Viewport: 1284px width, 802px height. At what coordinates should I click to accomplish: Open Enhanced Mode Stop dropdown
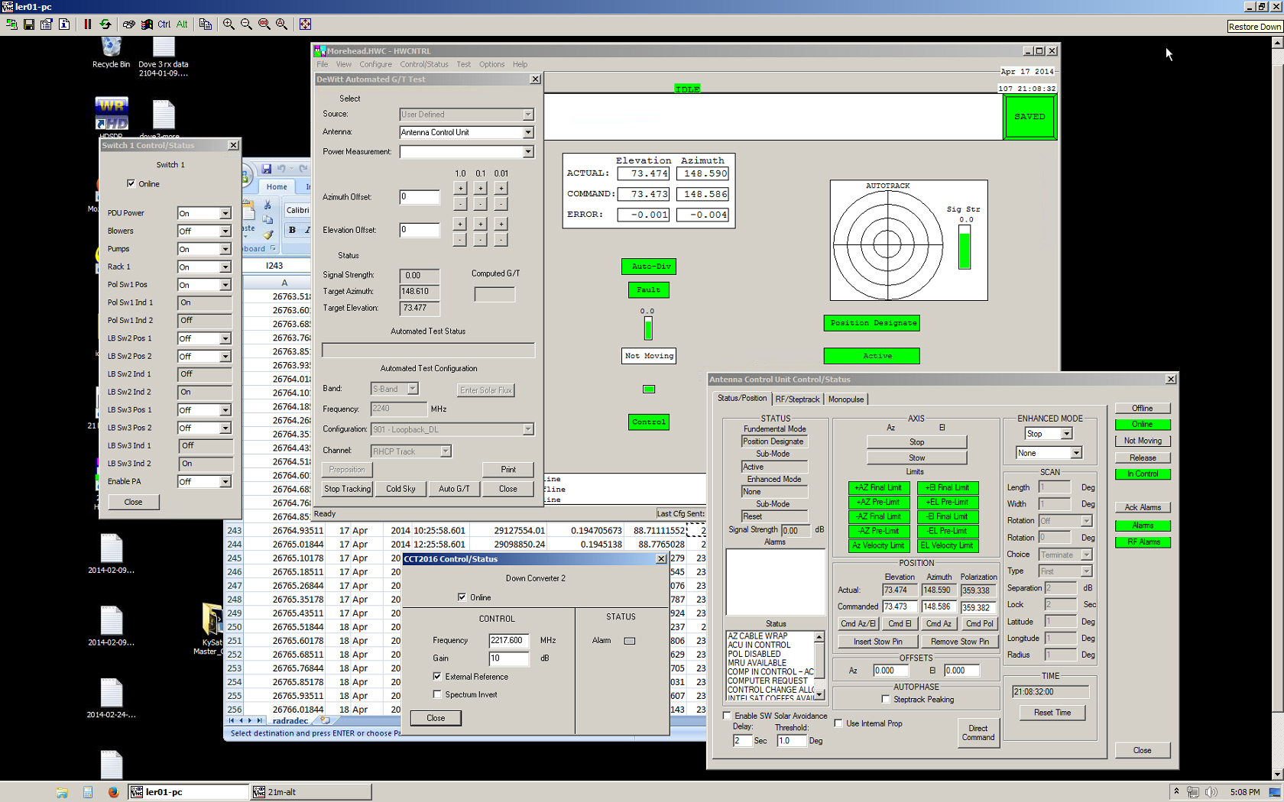[x=1066, y=434]
